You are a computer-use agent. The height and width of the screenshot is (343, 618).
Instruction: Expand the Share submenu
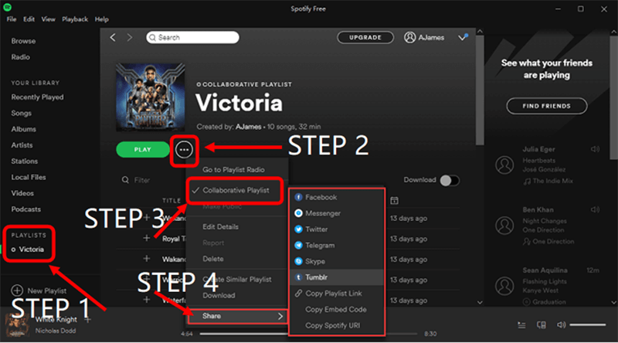point(236,315)
